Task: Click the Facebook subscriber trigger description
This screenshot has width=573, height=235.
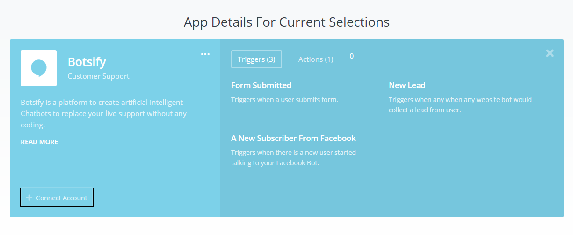Action: pyautogui.click(x=293, y=158)
